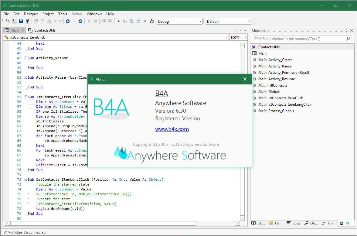Expand the lstContacts_ItemClick sub selector dropdown
Viewport: 357px width, 236px height.
tap(227, 37)
